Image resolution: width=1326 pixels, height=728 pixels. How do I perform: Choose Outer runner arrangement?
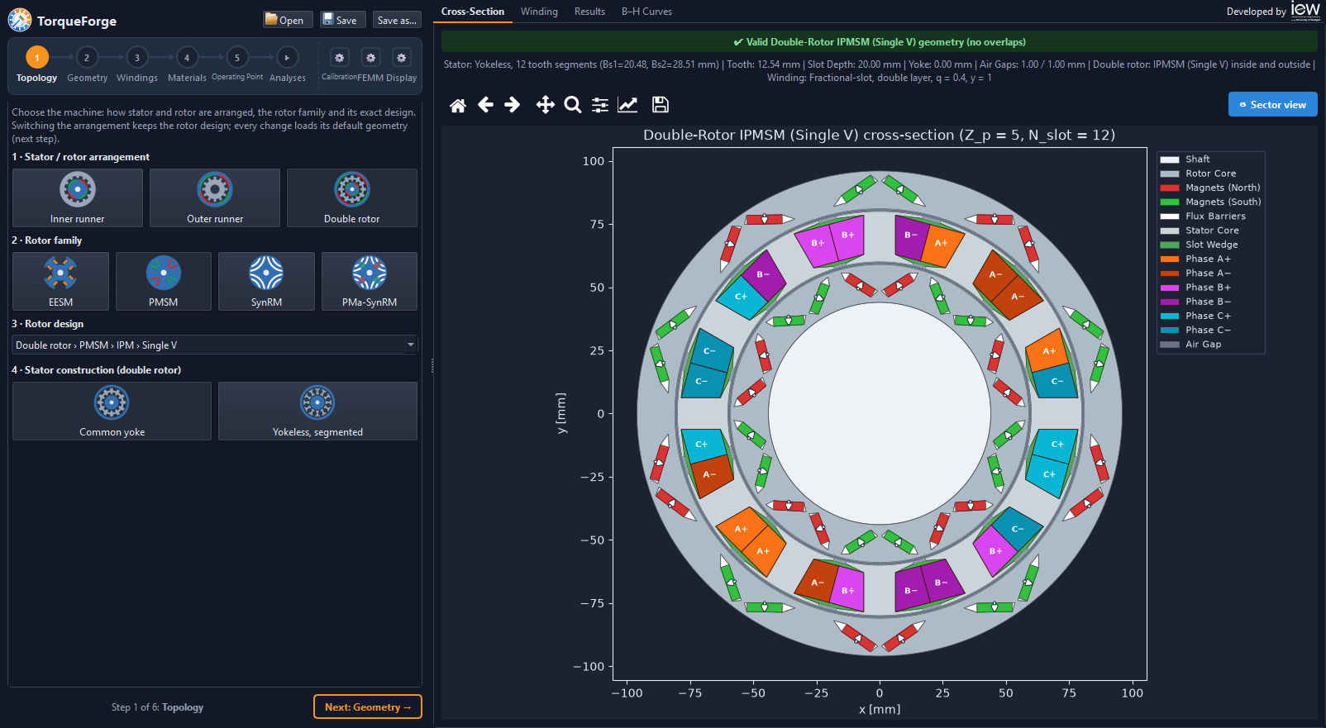(215, 197)
